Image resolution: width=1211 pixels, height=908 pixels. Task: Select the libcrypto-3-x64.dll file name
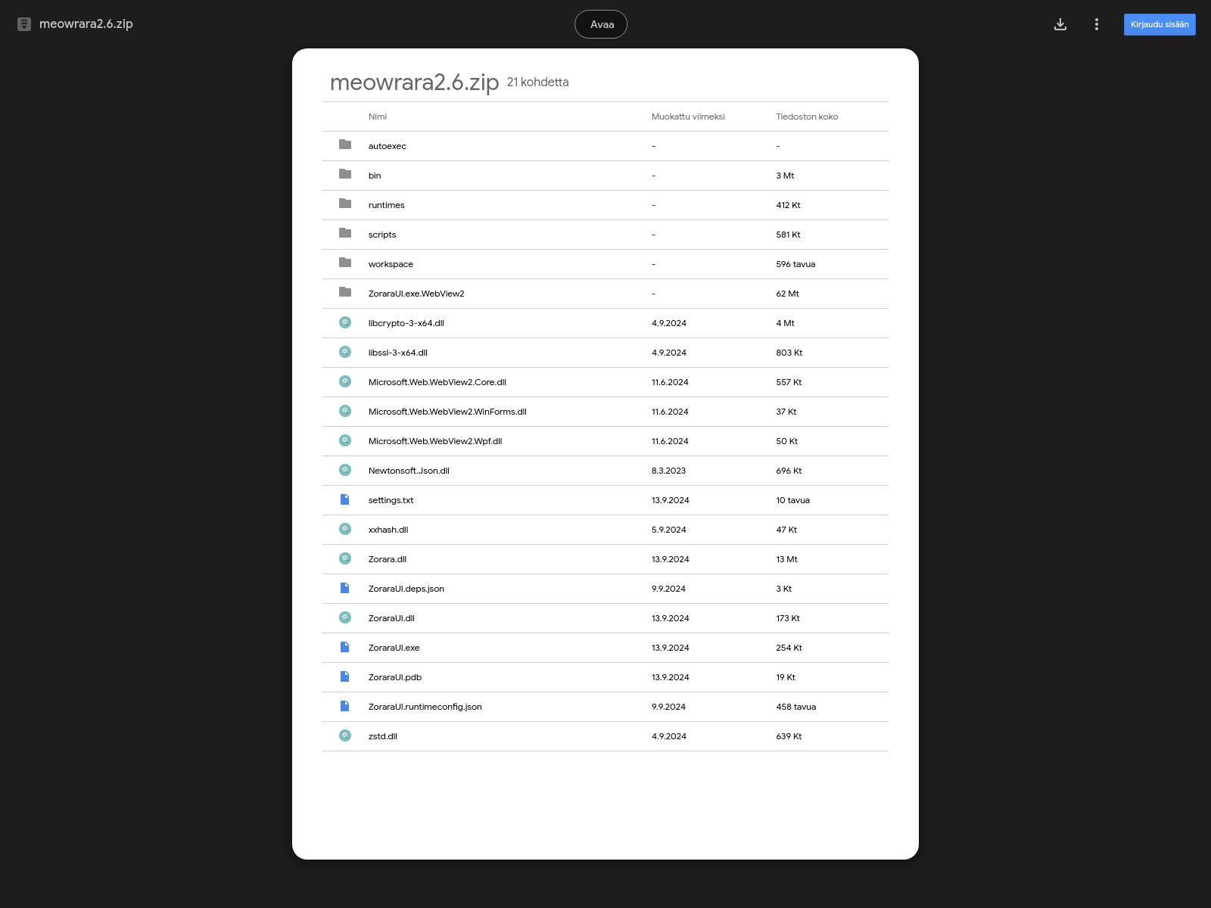coord(406,323)
